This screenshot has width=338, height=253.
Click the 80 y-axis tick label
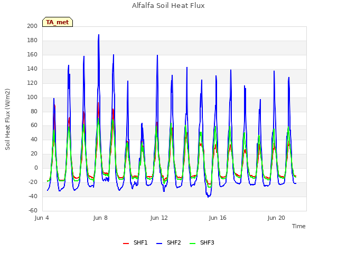coord(34,111)
